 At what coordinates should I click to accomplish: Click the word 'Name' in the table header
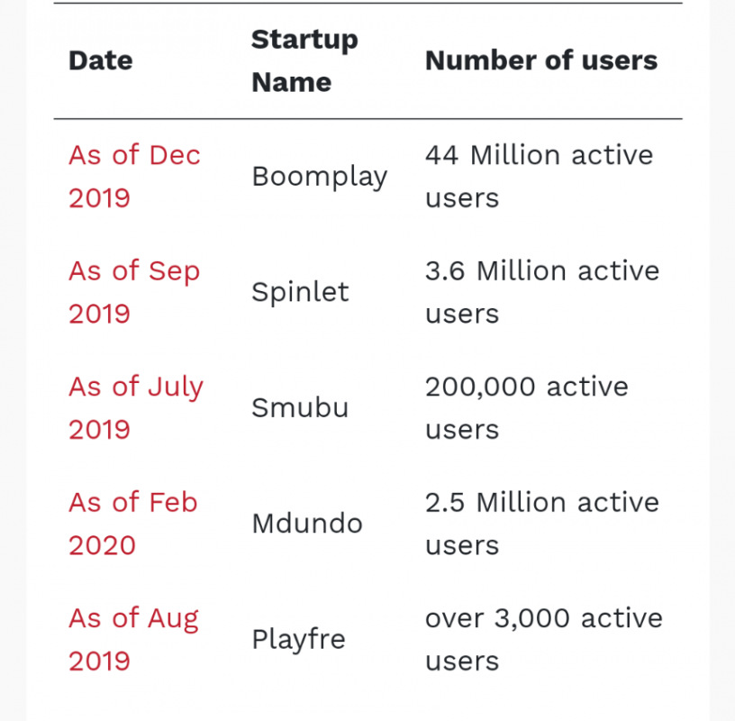click(x=291, y=82)
